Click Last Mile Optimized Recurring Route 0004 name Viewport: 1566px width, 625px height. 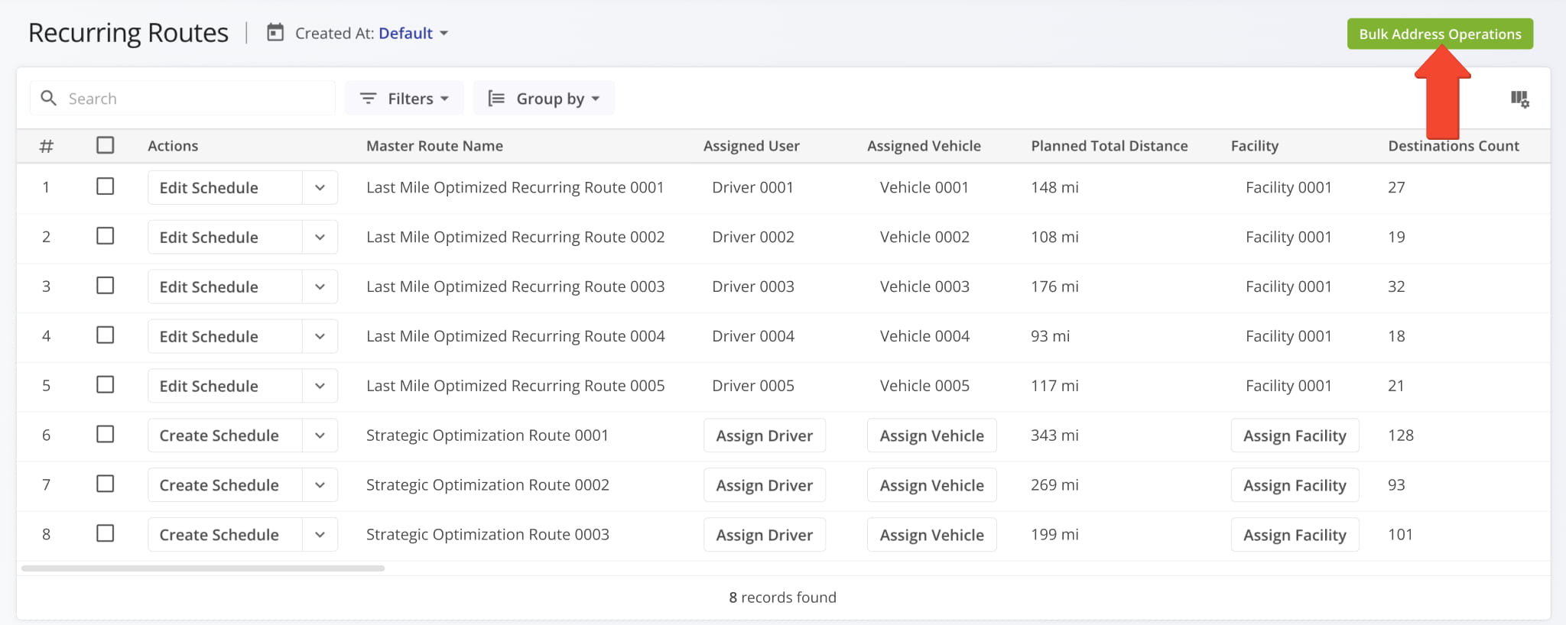[x=515, y=336]
